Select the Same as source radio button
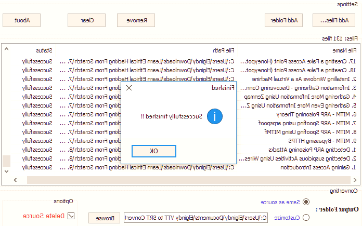The height and width of the screenshot is (226, 362). (305, 202)
